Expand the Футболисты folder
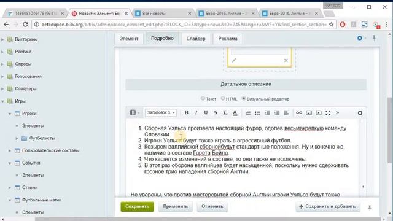This screenshot has width=393, height=221. point(17,138)
